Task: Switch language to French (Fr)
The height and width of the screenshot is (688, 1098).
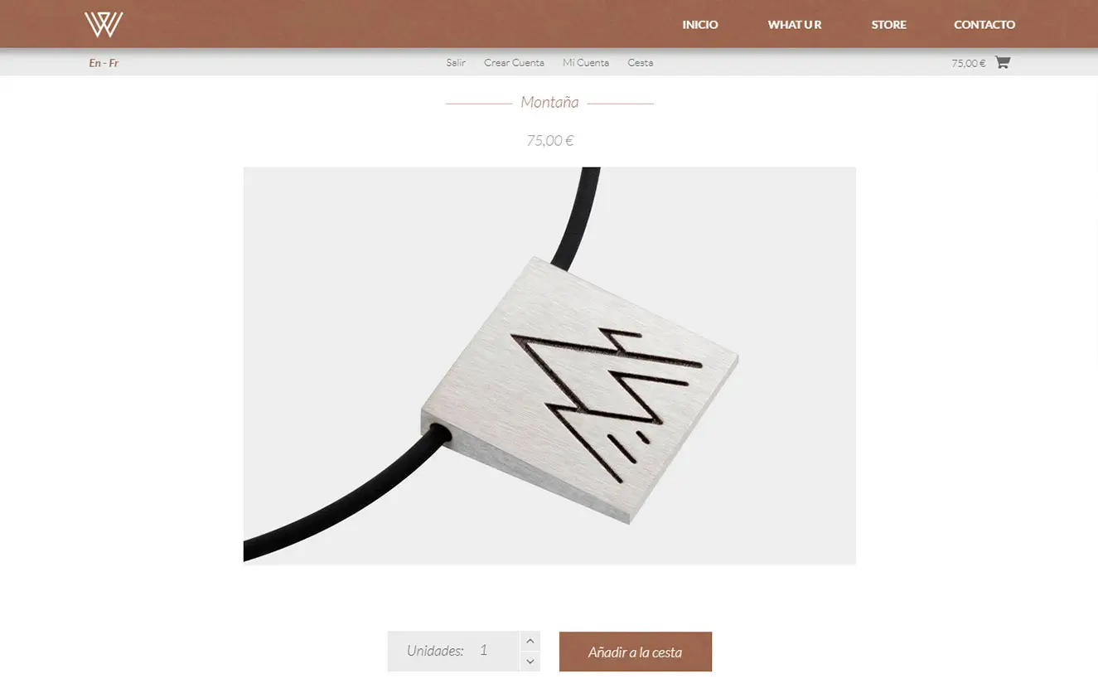Action: 114,63
